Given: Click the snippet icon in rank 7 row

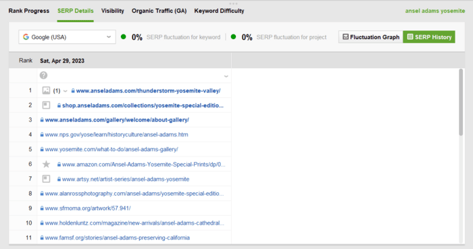Looking at the screenshot, I should (46, 179).
